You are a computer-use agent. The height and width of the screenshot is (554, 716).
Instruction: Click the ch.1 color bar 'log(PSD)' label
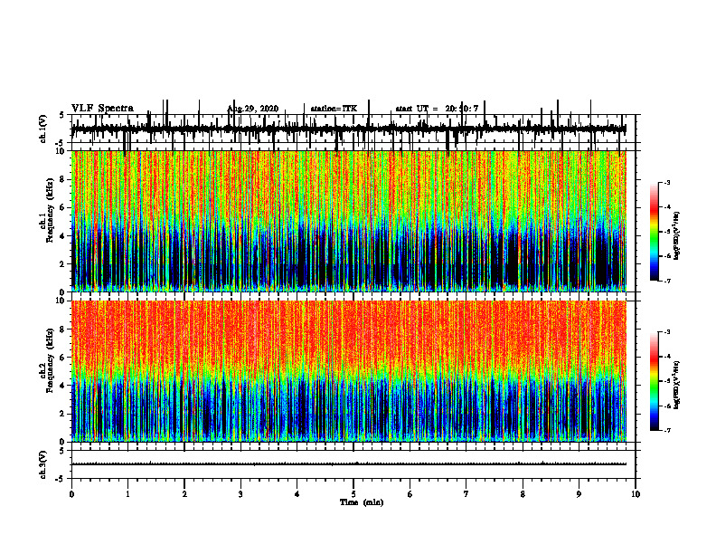pyautogui.click(x=676, y=236)
